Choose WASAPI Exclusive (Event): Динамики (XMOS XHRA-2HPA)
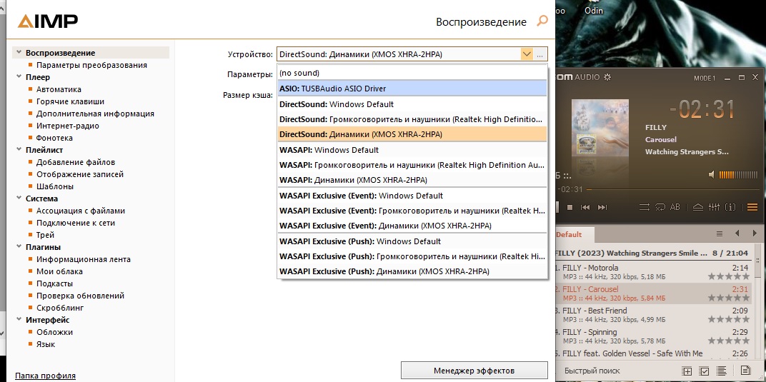The height and width of the screenshot is (382, 766). pyautogui.click(x=412, y=226)
